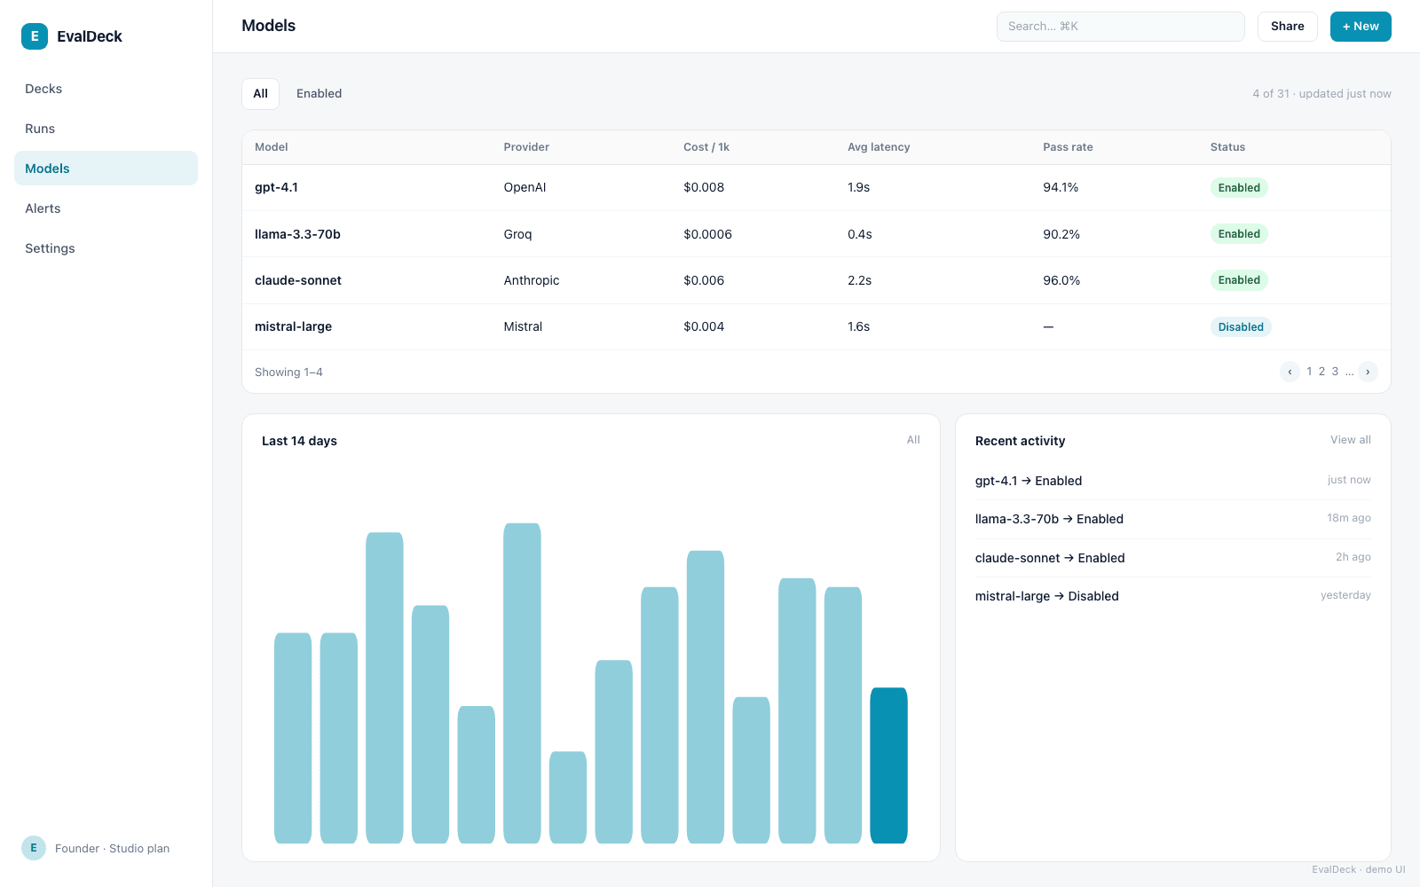Sort by Pass rate column header
Image resolution: width=1420 pixels, height=887 pixels.
pyautogui.click(x=1068, y=147)
